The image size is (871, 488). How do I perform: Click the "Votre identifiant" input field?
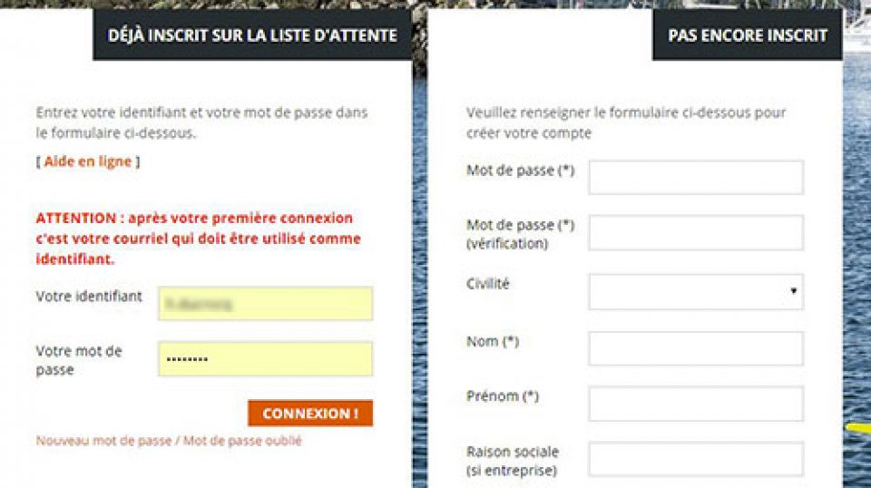265,303
